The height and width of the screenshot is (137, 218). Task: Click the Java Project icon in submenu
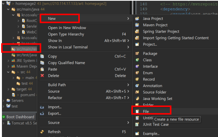pos(137,19)
